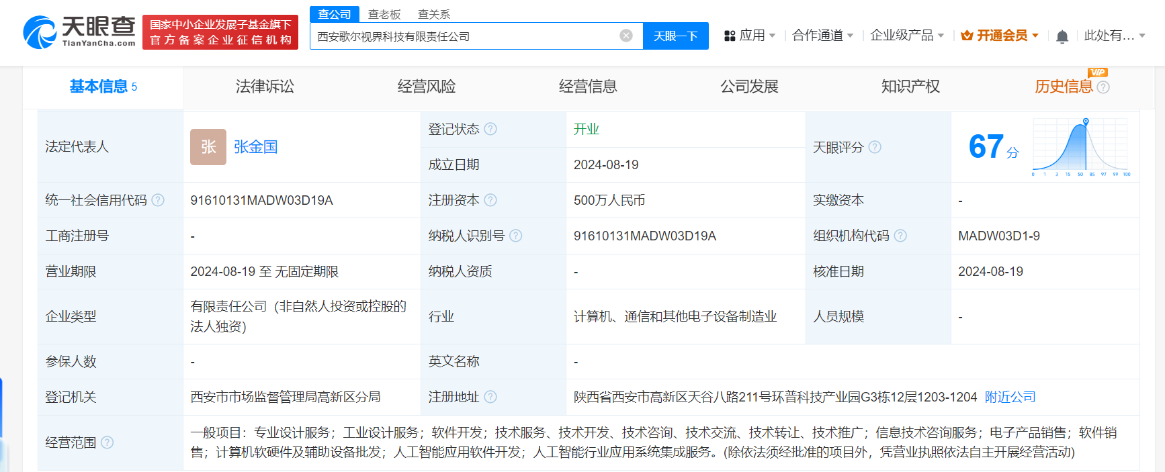Click help icon next to 统一社会信用代码
This screenshot has width=1165, height=472.
coord(158,200)
